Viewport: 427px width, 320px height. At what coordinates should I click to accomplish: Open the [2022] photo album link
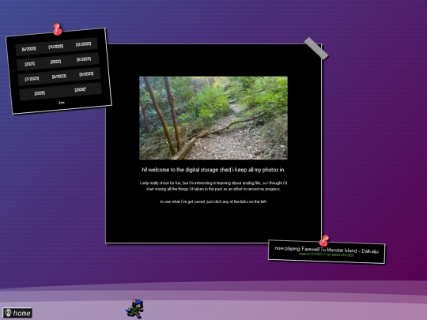pyautogui.click(x=55, y=62)
